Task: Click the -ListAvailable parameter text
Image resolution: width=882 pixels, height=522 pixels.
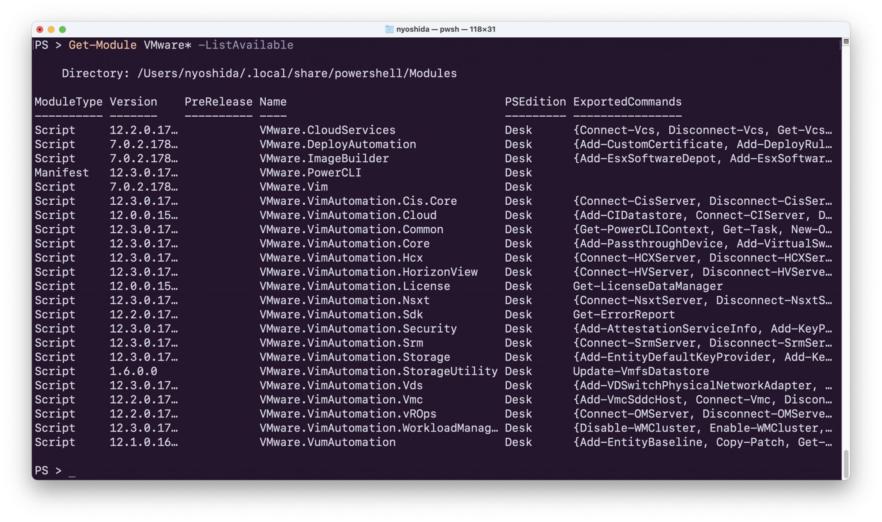Action: pos(245,45)
